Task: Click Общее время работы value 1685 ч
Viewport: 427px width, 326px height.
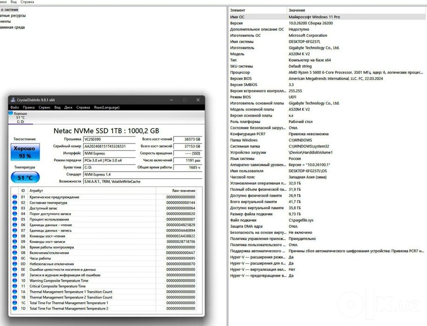Action: (188, 167)
